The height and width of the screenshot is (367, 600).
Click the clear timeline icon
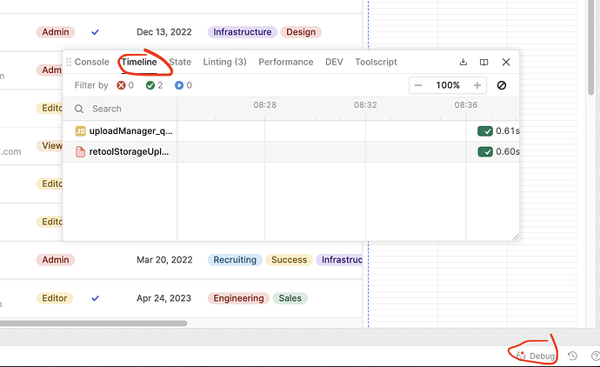tap(502, 85)
